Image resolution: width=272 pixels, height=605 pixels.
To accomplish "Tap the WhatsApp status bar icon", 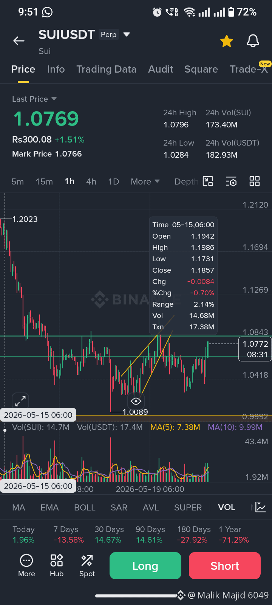I will click(47, 12).
